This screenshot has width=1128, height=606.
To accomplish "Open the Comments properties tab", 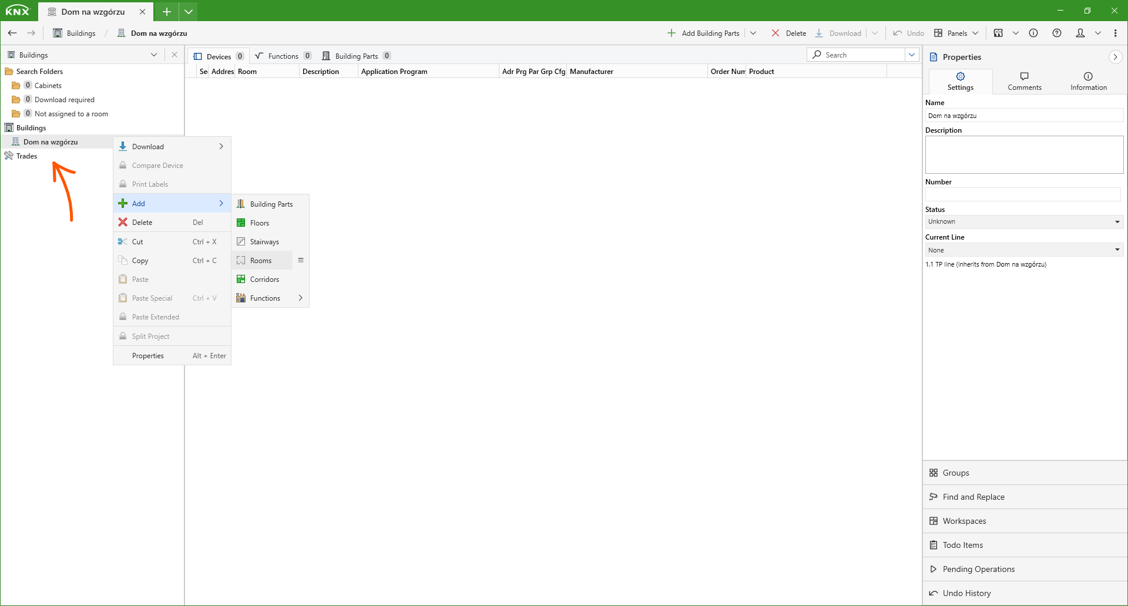I will point(1025,82).
